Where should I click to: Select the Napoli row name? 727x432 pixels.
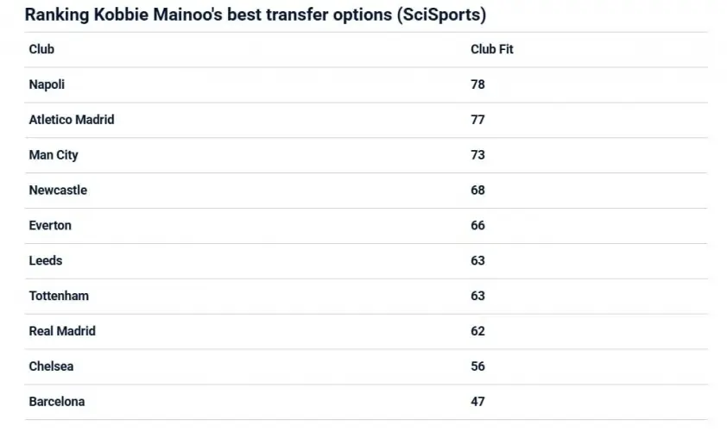47,85
